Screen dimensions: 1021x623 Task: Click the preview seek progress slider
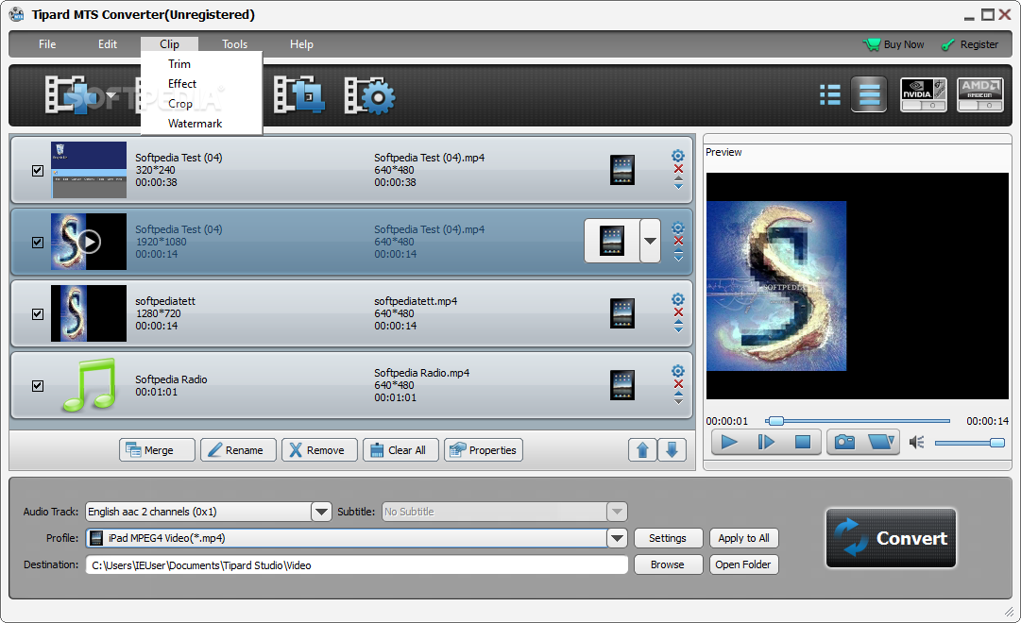click(x=858, y=421)
